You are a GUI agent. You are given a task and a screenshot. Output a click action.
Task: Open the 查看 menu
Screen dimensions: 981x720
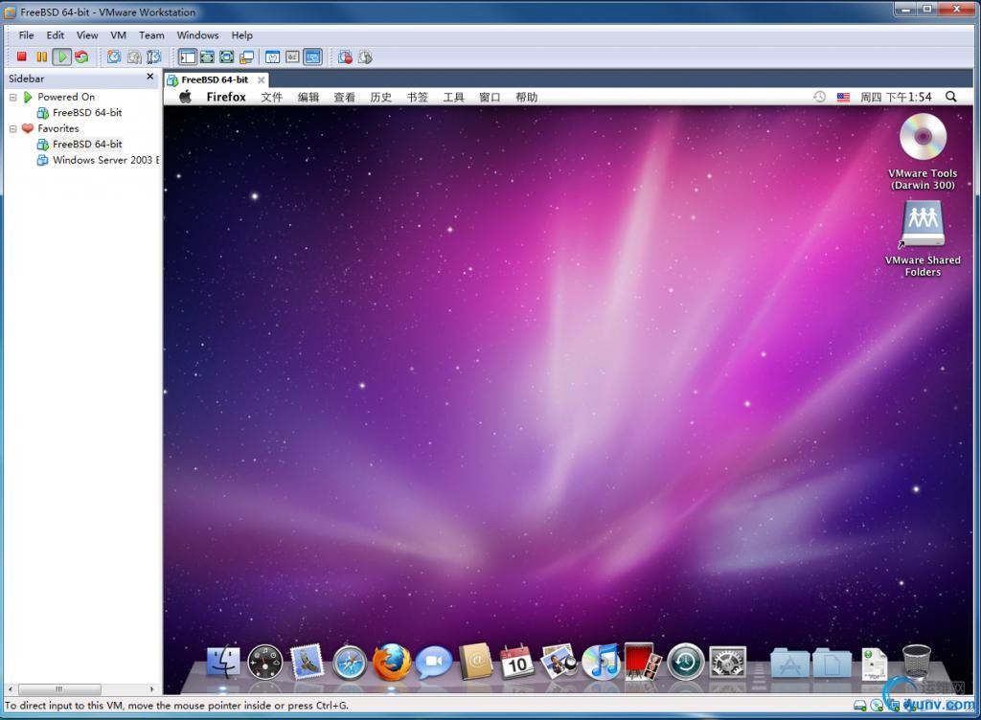(x=344, y=97)
